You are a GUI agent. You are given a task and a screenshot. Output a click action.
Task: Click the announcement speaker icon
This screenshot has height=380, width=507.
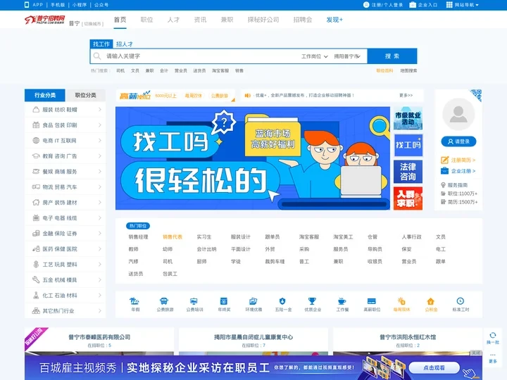pyautogui.click(x=248, y=95)
